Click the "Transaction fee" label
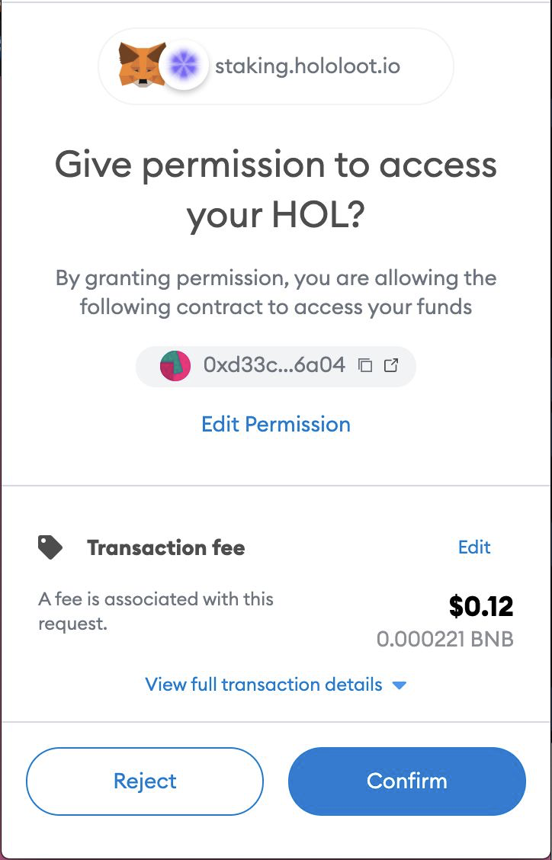552x860 pixels. (165, 547)
